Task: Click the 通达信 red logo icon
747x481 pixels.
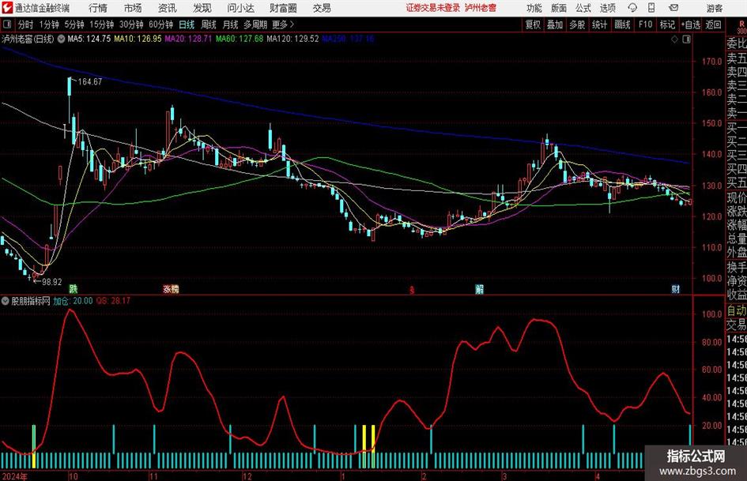Action: click(x=8, y=8)
